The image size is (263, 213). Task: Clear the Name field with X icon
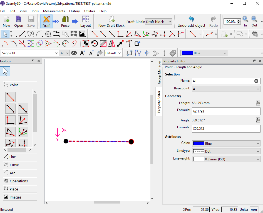pos(256,81)
